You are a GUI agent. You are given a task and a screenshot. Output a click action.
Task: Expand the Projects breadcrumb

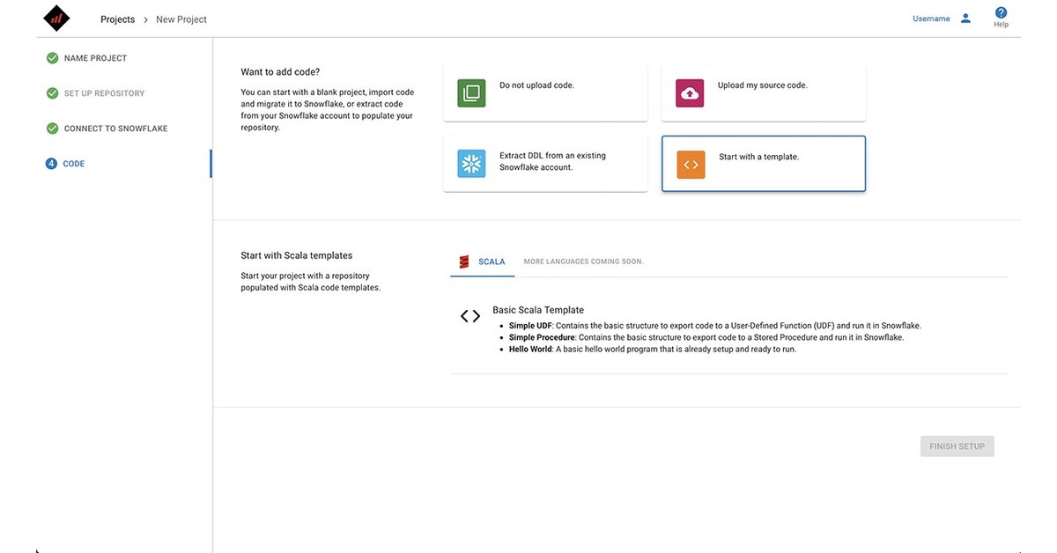[118, 18]
